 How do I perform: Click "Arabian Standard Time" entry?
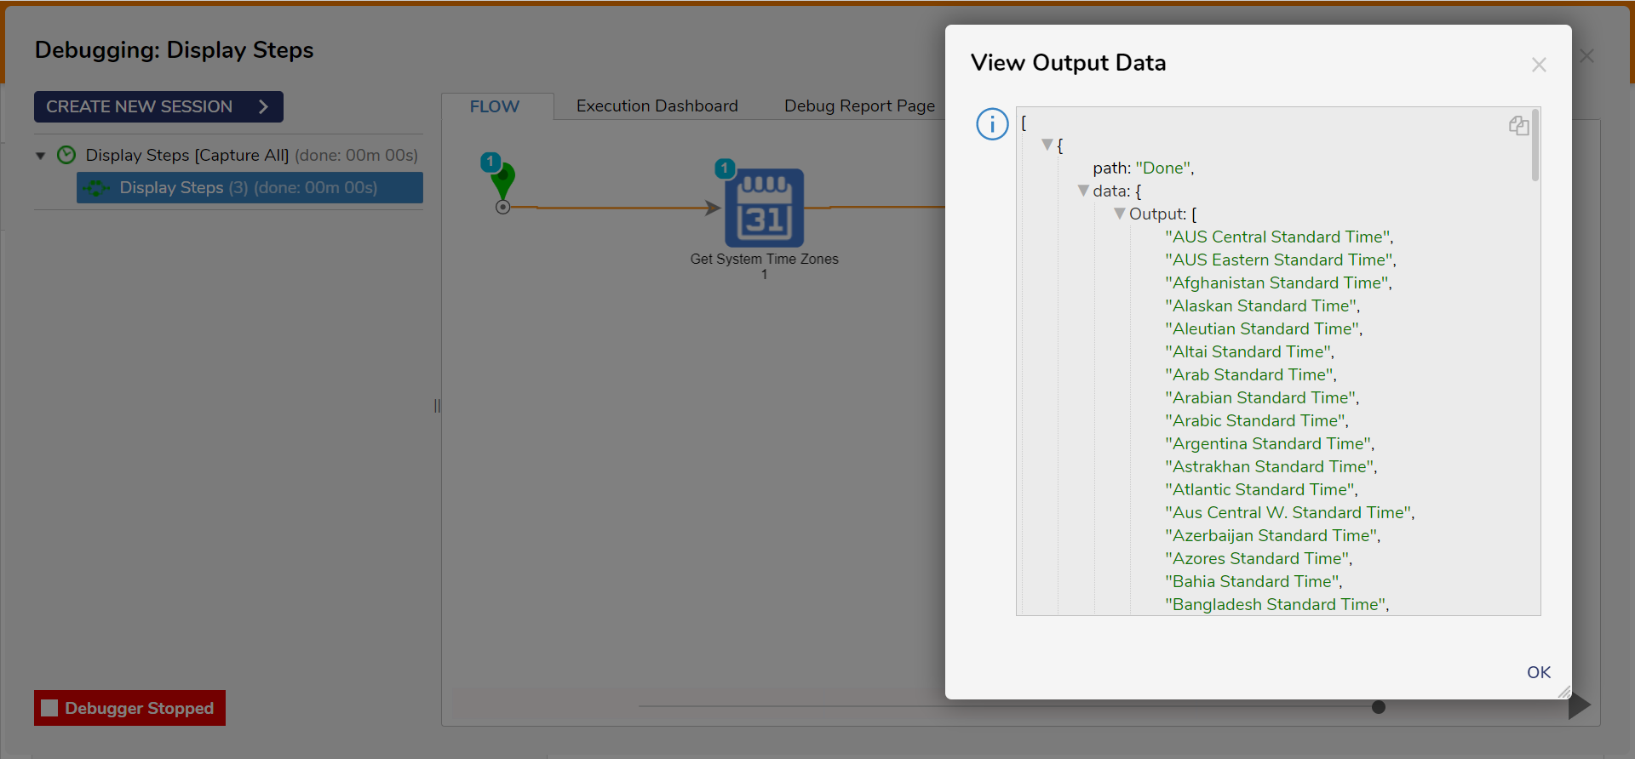pyautogui.click(x=1262, y=397)
